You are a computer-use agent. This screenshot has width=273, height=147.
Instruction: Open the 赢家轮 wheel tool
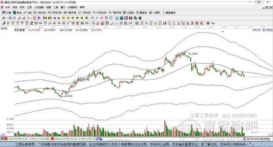(x=142, y=13)
